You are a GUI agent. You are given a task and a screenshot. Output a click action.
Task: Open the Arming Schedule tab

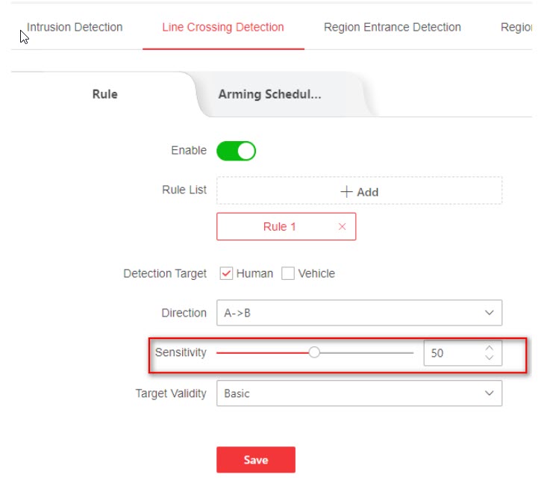[x=269, y=95]
